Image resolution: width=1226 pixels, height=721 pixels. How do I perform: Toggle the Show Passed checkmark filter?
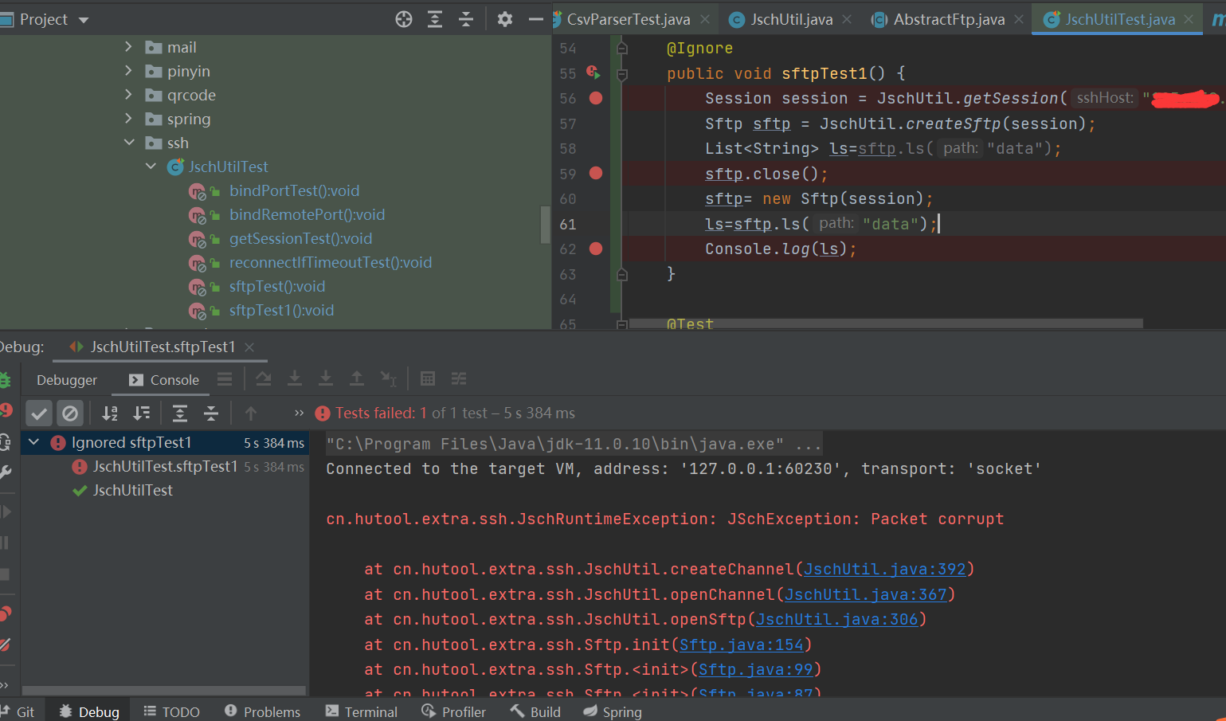coord(38,413)
